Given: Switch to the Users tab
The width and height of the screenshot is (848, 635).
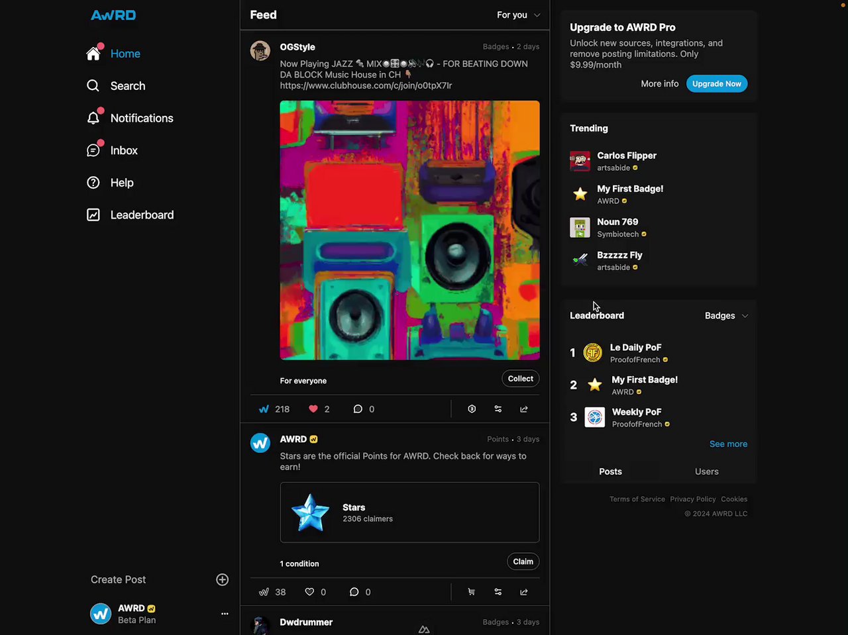Looking at the screenshot, I should coord(707,471).
